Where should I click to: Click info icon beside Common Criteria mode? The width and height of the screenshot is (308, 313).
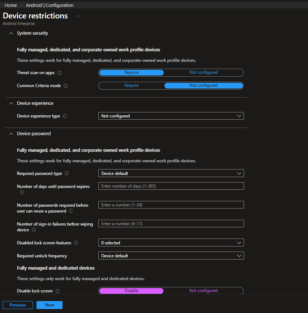[x=66, y=86]
